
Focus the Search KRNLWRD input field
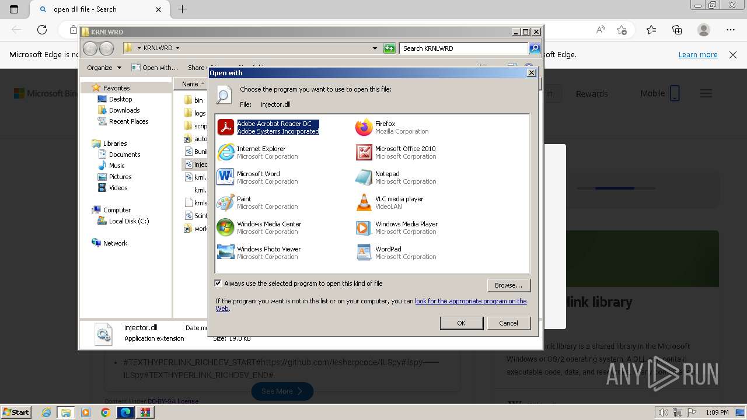click(465, 48)
